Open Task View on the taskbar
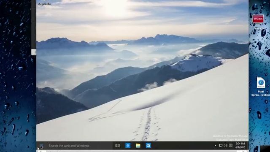The height and width of the screenshot is (152, 270). (x=117, y=146)
